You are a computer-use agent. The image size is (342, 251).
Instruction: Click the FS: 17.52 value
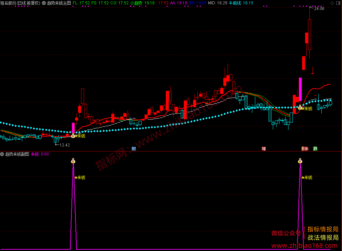(x=100, y=3)
